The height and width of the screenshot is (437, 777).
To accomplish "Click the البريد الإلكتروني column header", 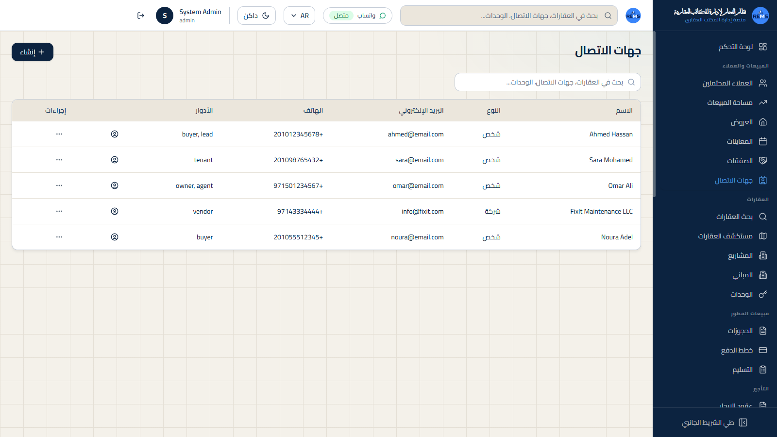I will (x=422, y=110).
